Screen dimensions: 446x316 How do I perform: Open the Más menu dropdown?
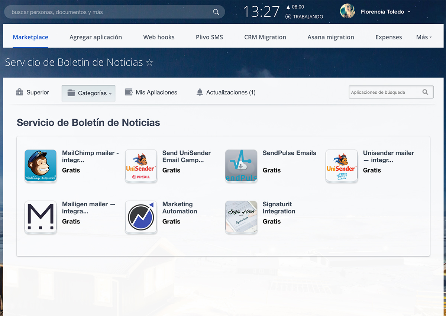tap(424, 37)
